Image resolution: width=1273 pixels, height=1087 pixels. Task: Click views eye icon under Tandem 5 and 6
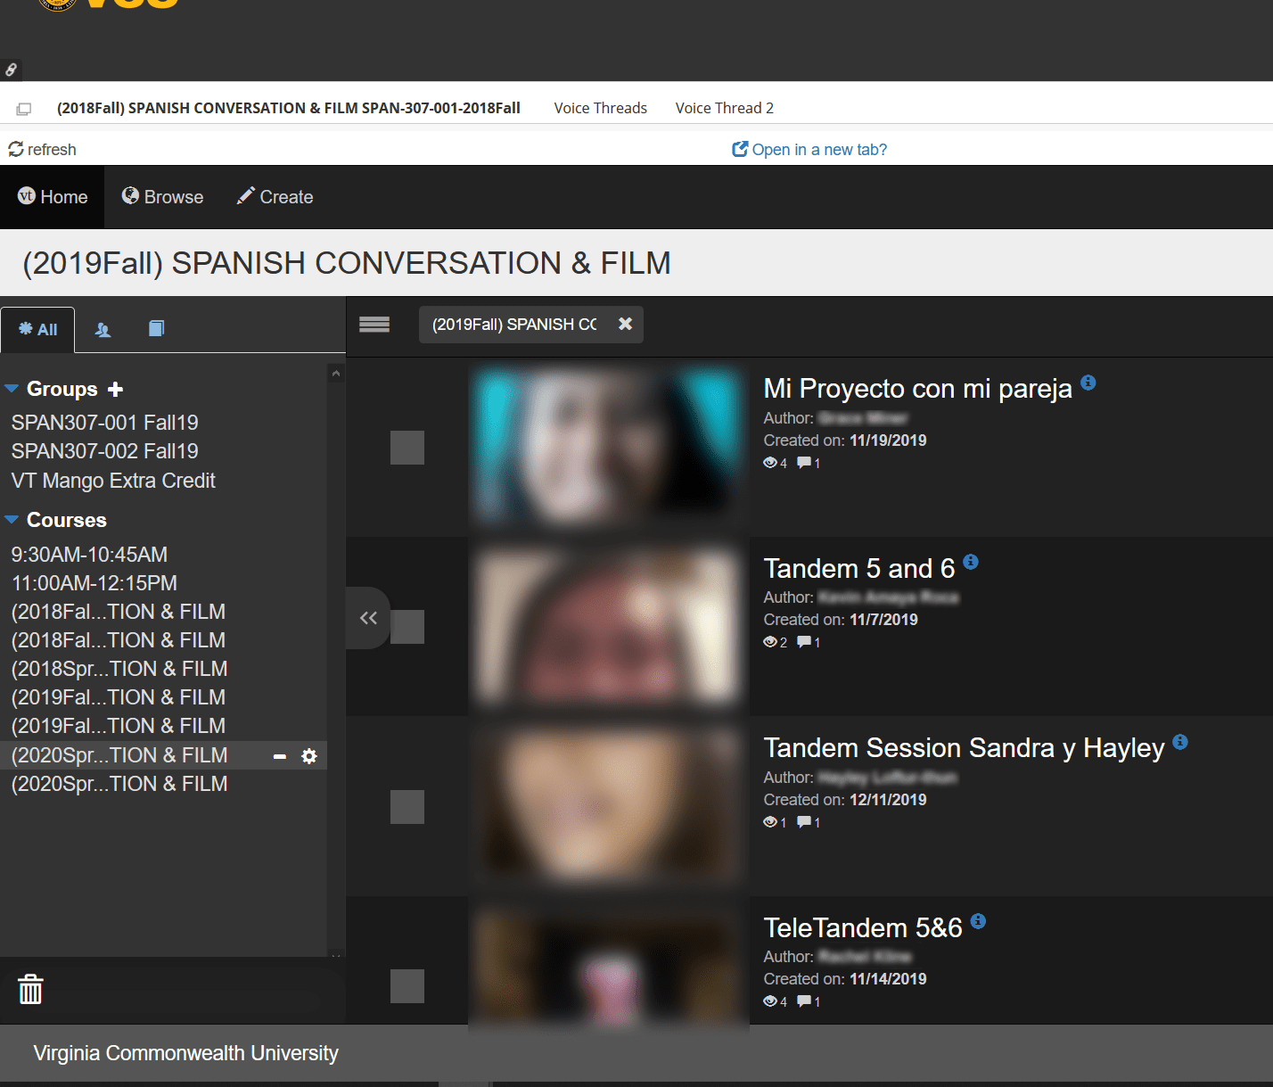click(770, 642)
